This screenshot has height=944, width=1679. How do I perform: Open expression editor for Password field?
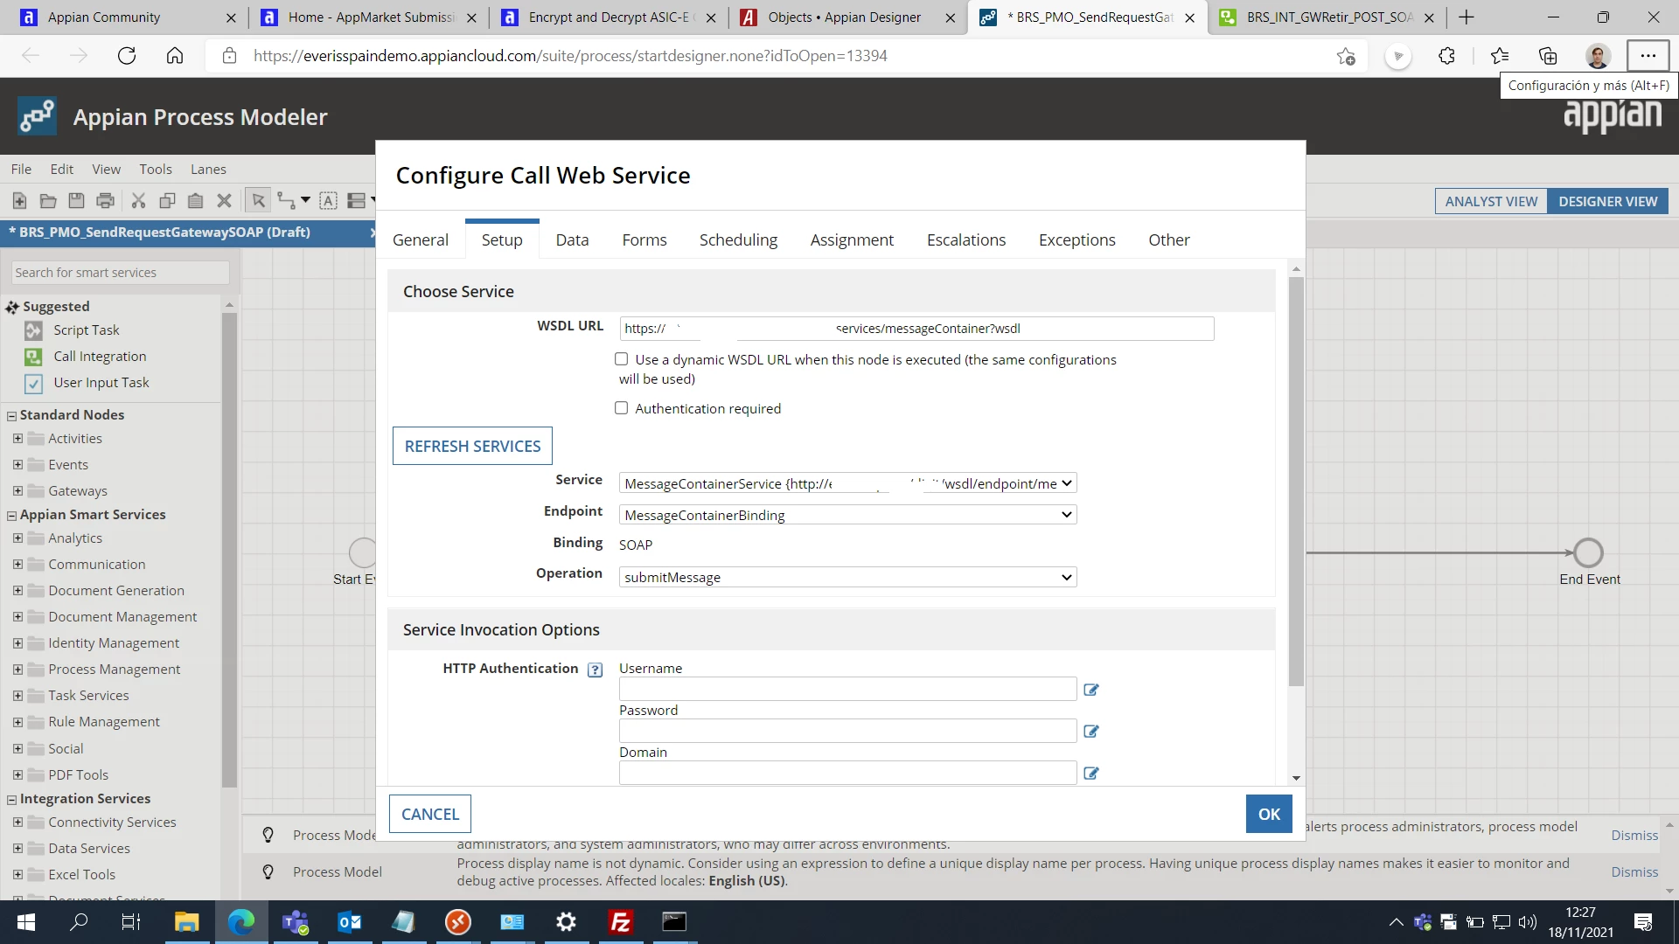[1091, 732]
